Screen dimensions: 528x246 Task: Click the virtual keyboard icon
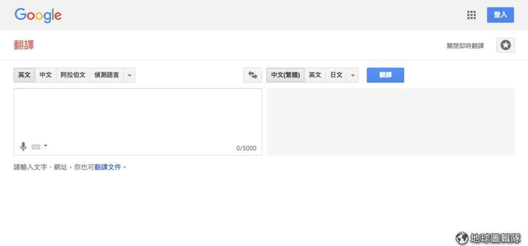click(36, 146)
